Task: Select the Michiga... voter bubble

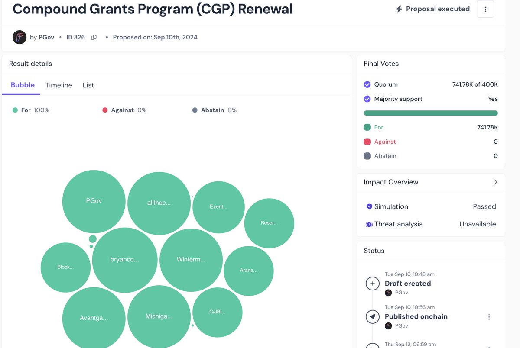Action: pyautogui.click(x=159, y=316)
